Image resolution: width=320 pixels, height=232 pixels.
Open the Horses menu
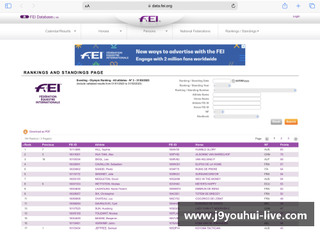point(110,31)
